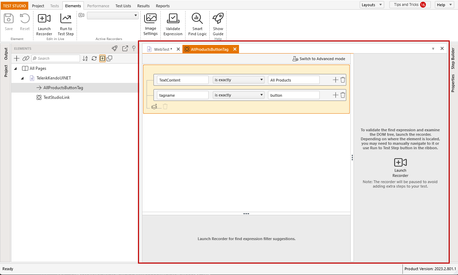Open the Step Builder side tab
458x275 pixels.
(453, 58)
